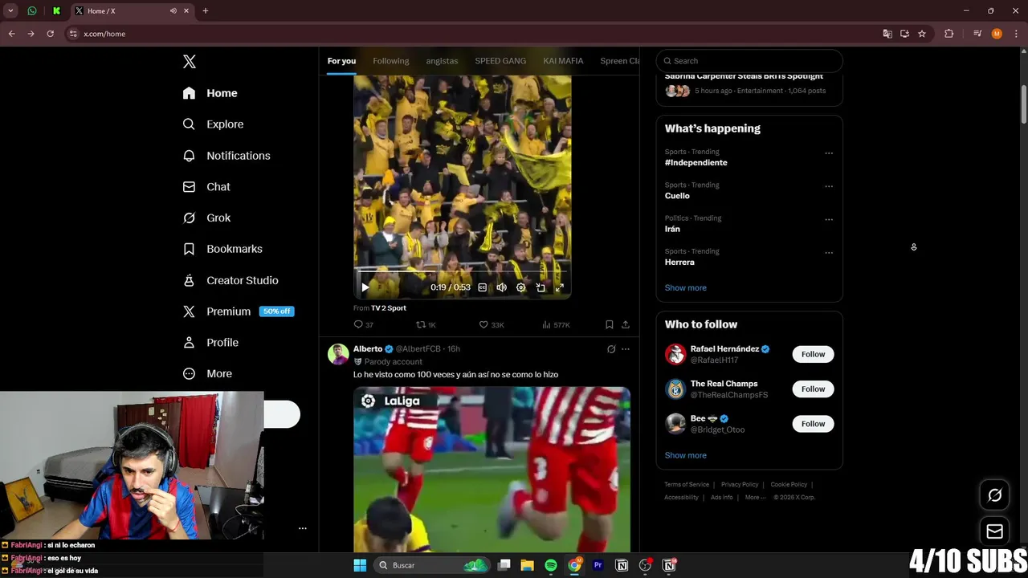
Task: Follow Rafael Hernández
Action: point(813,354)
